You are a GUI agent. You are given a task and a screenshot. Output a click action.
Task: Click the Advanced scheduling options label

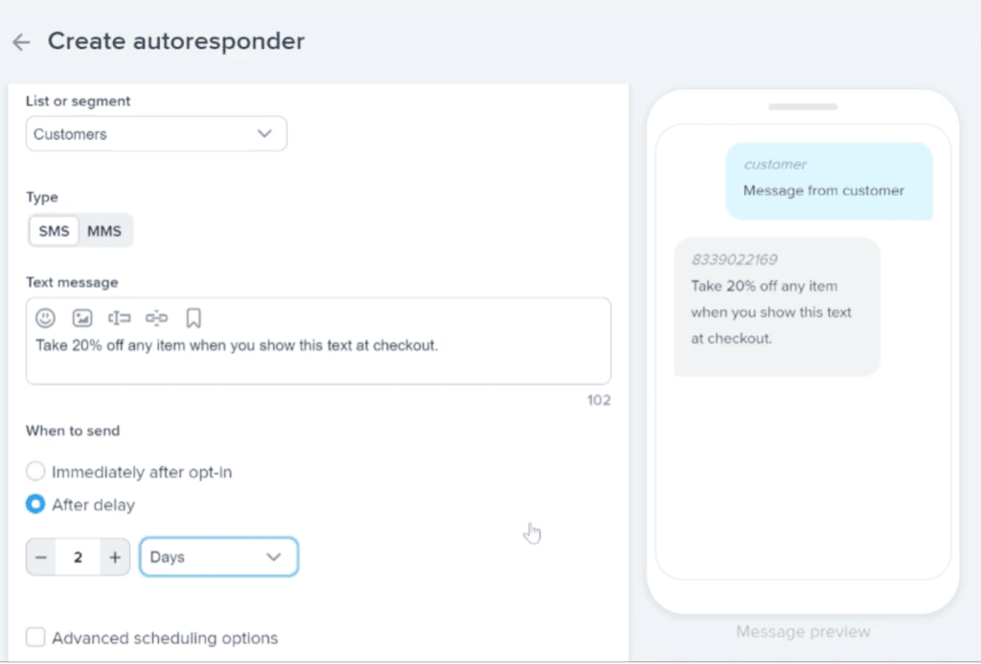[x=165, y=638]
